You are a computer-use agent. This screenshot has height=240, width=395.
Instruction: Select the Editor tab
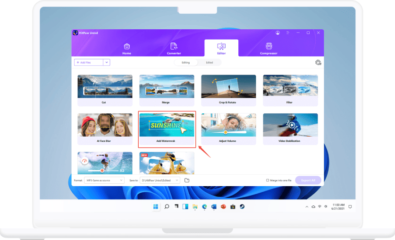click(221, 48)
